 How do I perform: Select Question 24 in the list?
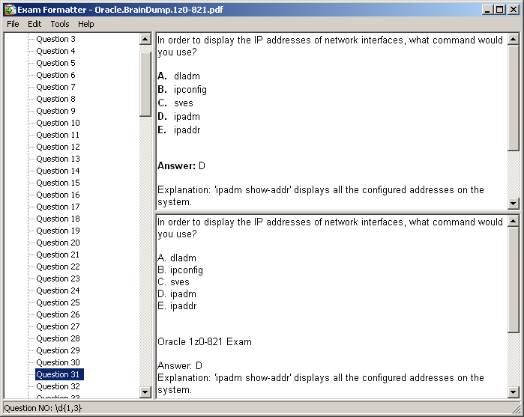(58, 290)
